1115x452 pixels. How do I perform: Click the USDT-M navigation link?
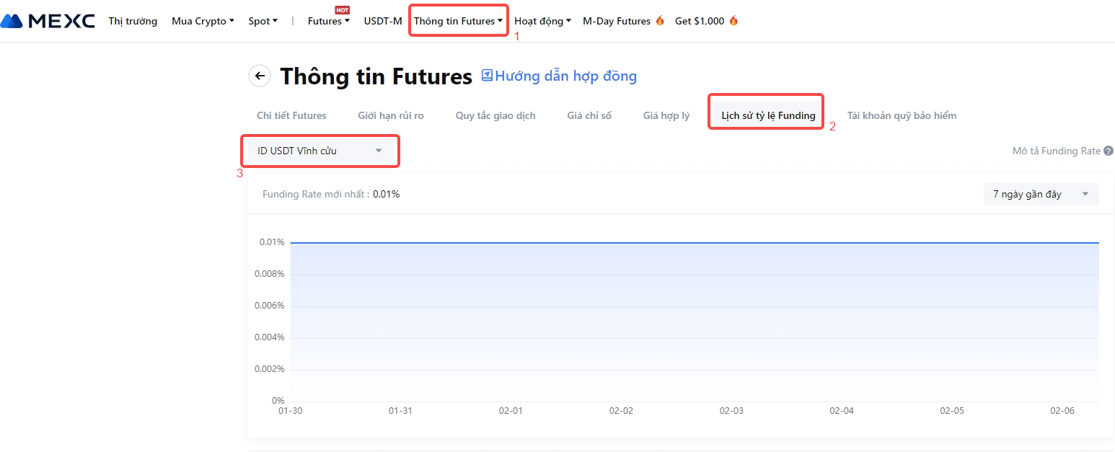click(x=383, y=21)
